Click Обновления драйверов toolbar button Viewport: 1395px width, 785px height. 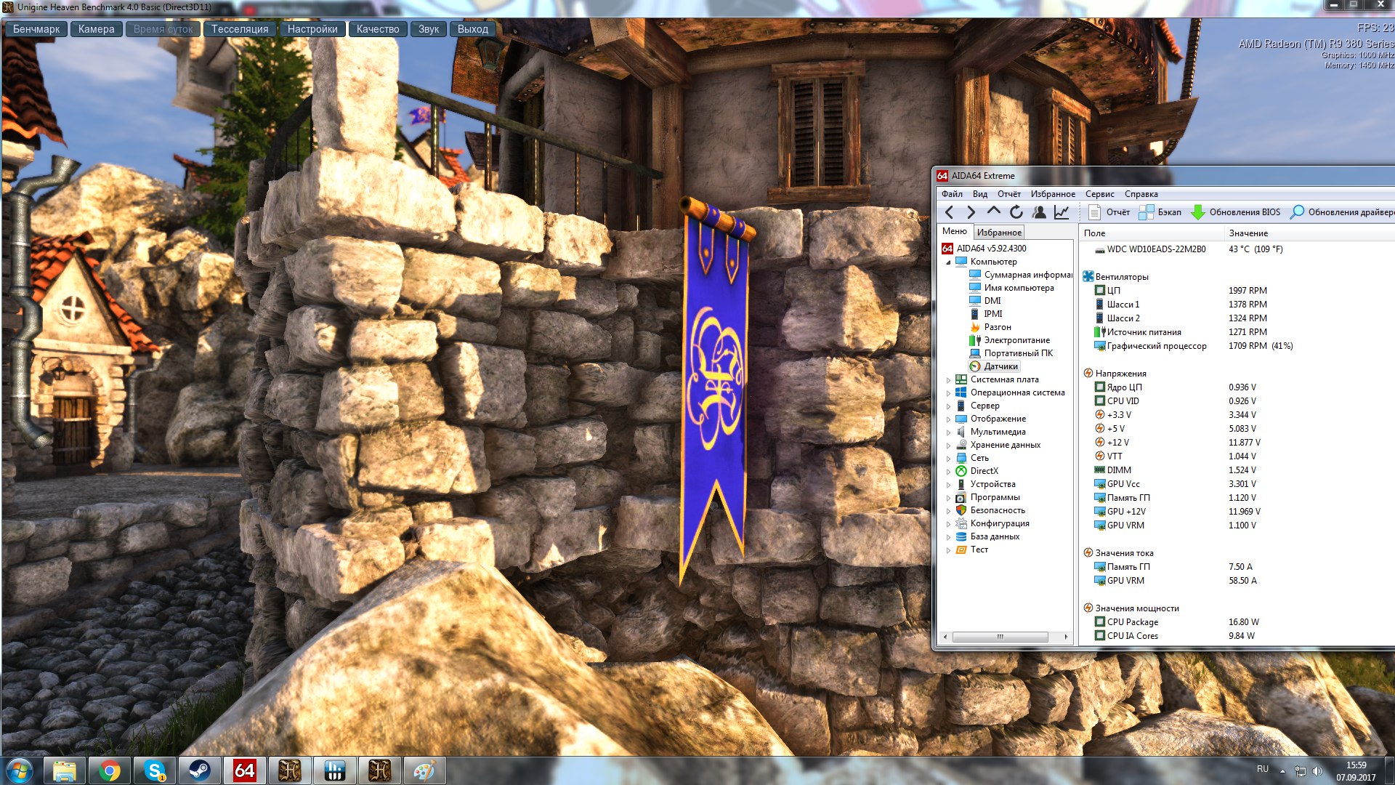1342,212
